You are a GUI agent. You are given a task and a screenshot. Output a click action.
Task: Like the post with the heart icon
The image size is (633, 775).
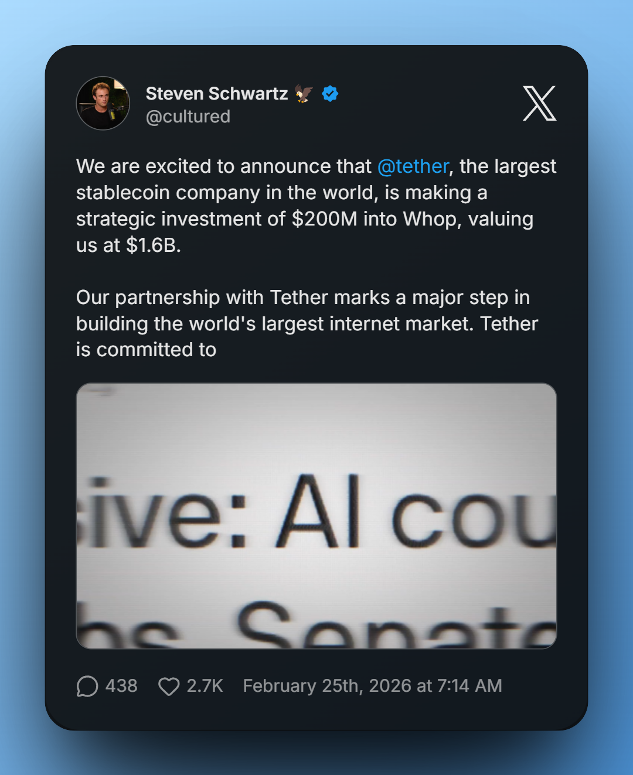coord(169,686)
